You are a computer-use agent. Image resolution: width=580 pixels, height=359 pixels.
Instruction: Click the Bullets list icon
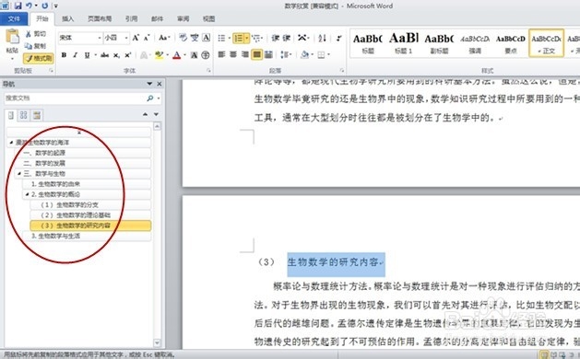click(x=221, y=38)
